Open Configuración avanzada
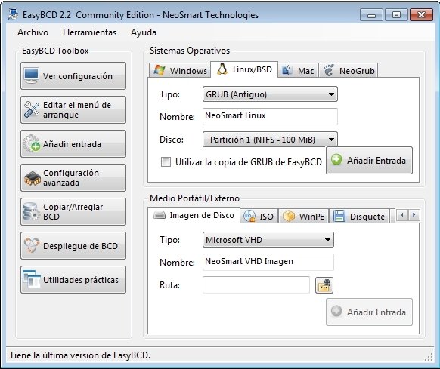The height and width of the screenshot is (369, 440). click(x=73, y=177)
